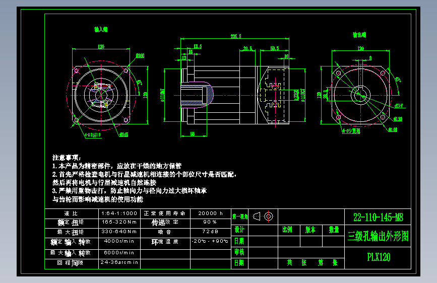Click the 55 dimension below side view
The image size is (437, 283).
point(193,134)
